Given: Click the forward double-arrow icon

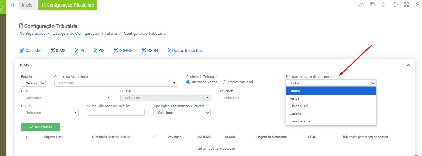Looking at the screenshot, I should 361,4.
